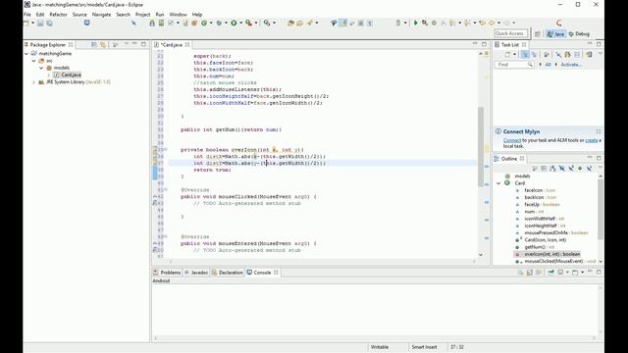
Task: Click the New Java Class icon
Action: (x=204, y=24)
